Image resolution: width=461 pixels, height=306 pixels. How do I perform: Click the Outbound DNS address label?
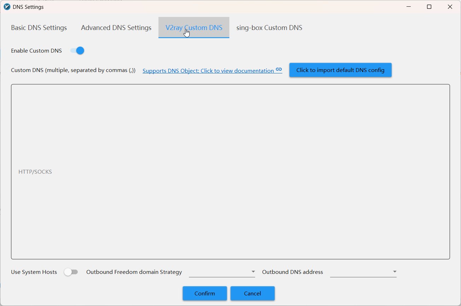293,272
